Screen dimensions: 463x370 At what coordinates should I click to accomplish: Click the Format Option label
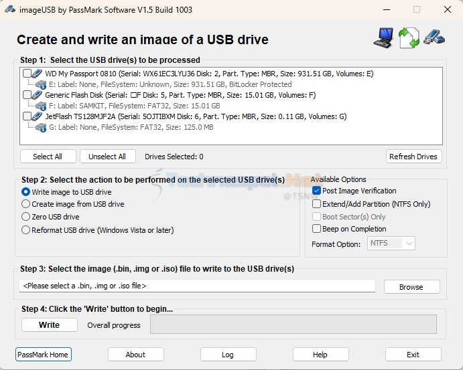pos(336,244)
